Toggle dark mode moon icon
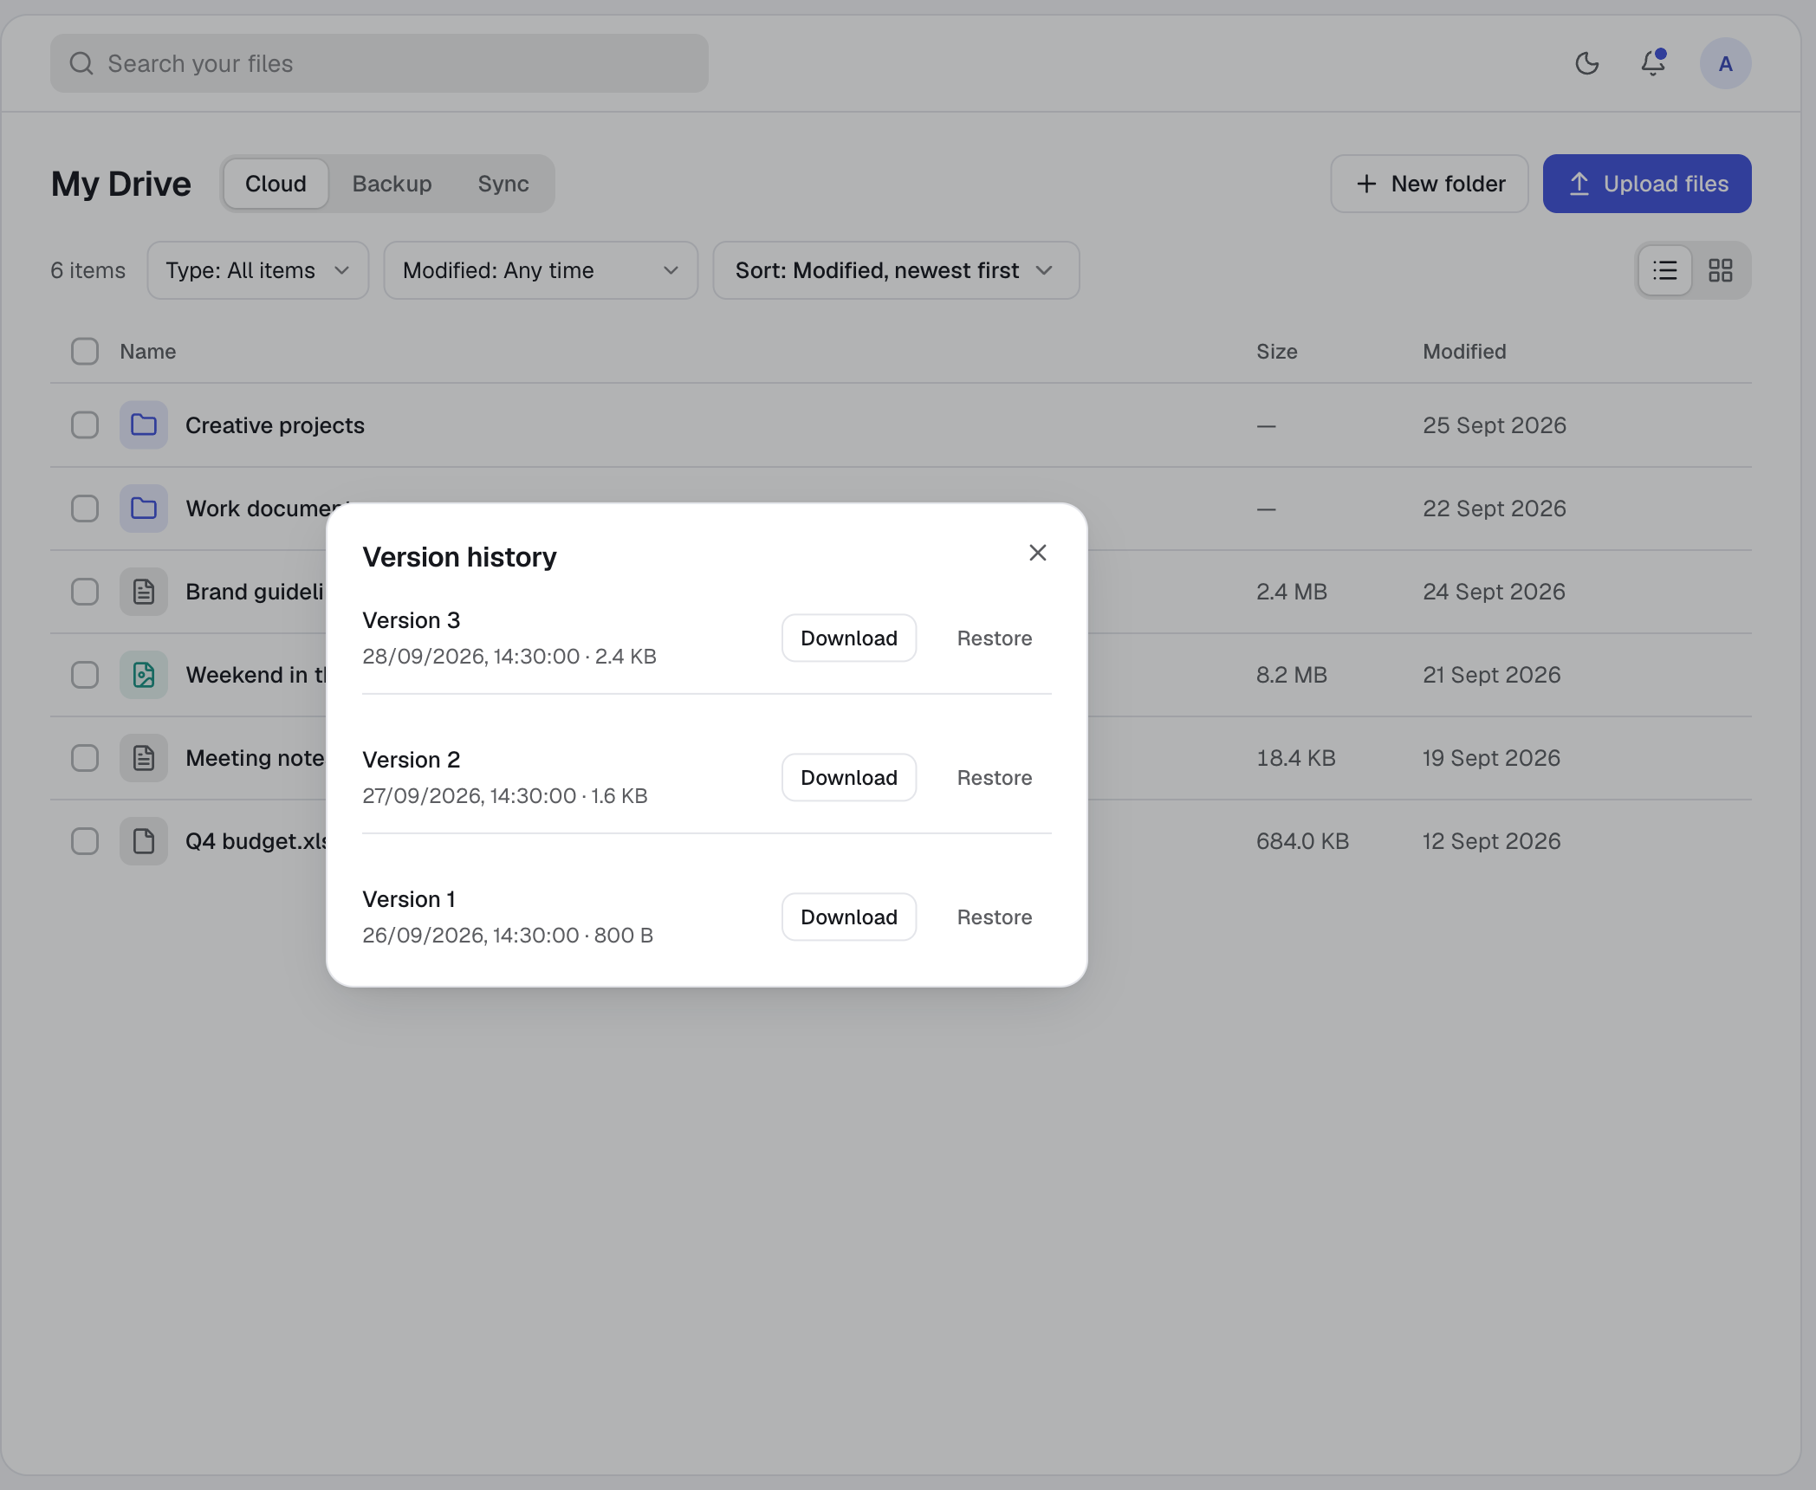1816x1490 pixels. [x=1586, y=63]
